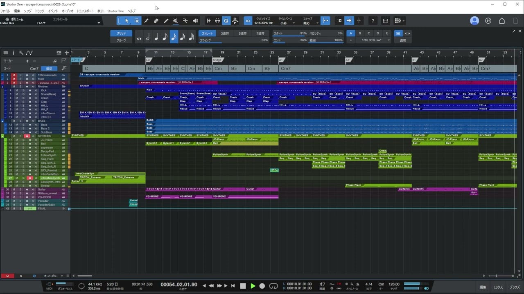Viewport: 524px width, 294px height.
Task: Open the Quantize panel Q button
Action: (x=226, y=21)
